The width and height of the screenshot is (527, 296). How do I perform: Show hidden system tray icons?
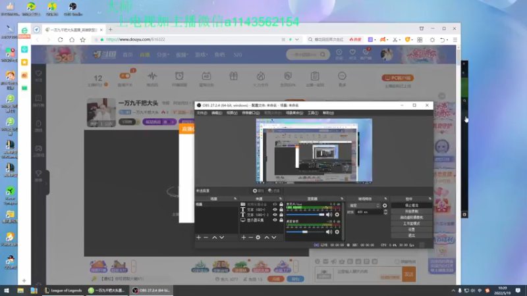[453, 291]
